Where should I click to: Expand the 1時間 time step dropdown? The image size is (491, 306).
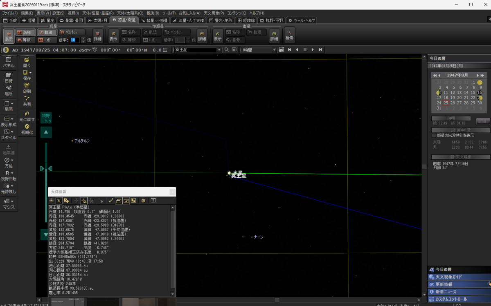(275, 50)
